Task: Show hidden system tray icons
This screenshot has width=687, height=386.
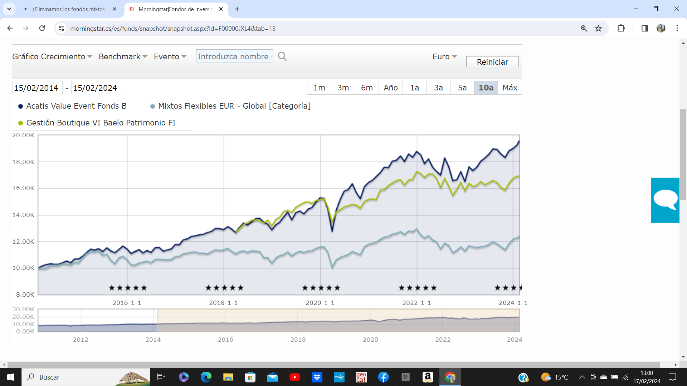Action: (582, 377)
